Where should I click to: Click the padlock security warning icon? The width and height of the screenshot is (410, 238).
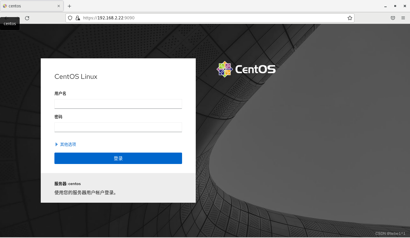(x=77, y=18)
